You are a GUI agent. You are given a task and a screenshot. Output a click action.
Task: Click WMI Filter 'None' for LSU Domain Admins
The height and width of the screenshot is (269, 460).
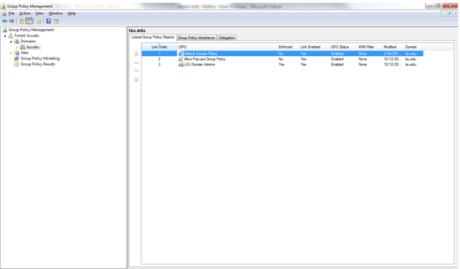point(363,65)
